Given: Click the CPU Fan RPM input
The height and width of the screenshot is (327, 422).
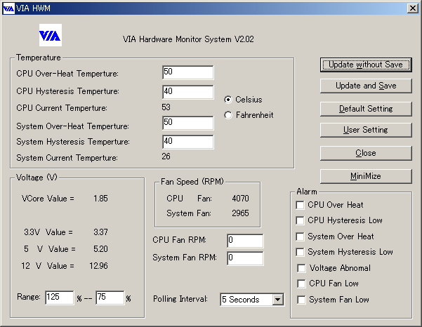Looking at the screenshot, I should pos(245,241).
